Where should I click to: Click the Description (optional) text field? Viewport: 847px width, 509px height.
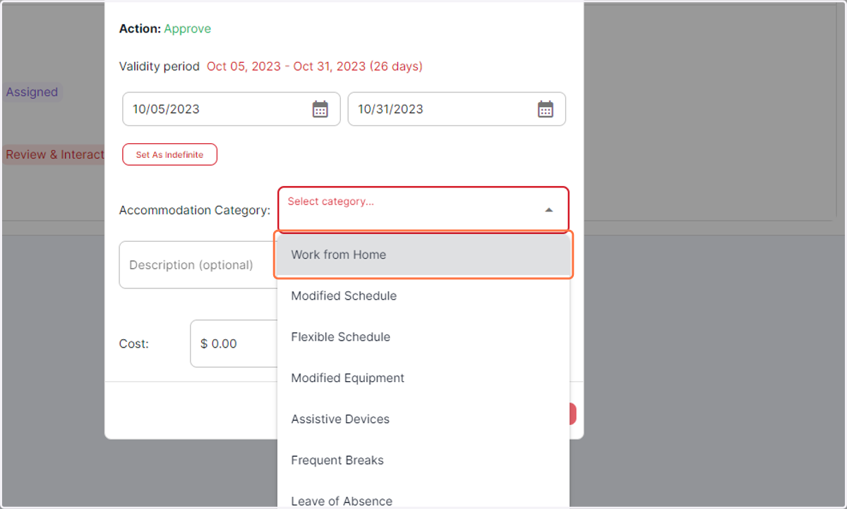[x=198, y=265]
